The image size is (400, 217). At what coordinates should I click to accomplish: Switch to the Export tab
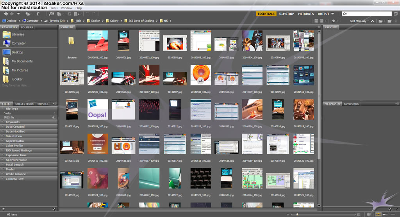coord(43,104)
